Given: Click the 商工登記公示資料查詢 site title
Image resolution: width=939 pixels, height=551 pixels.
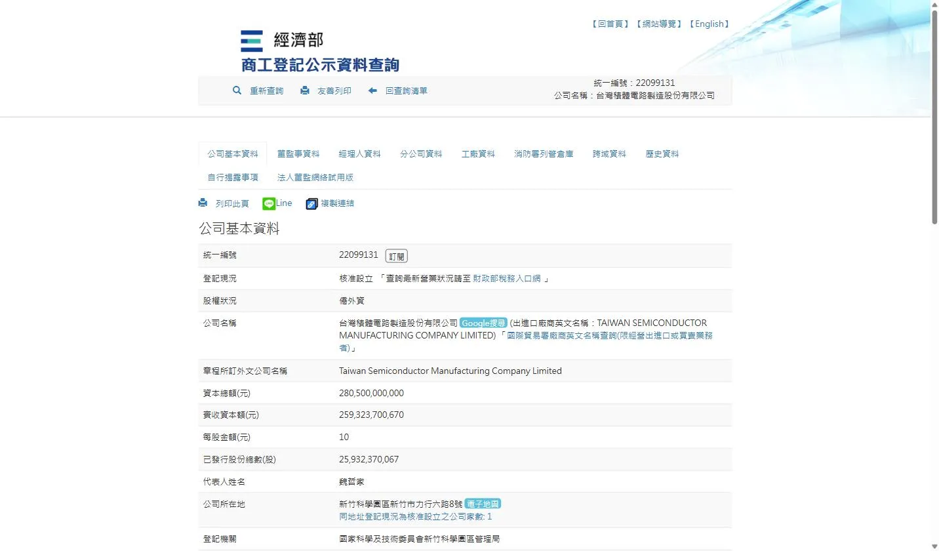Looking at the screenshot, I should (x=320, y=65).
